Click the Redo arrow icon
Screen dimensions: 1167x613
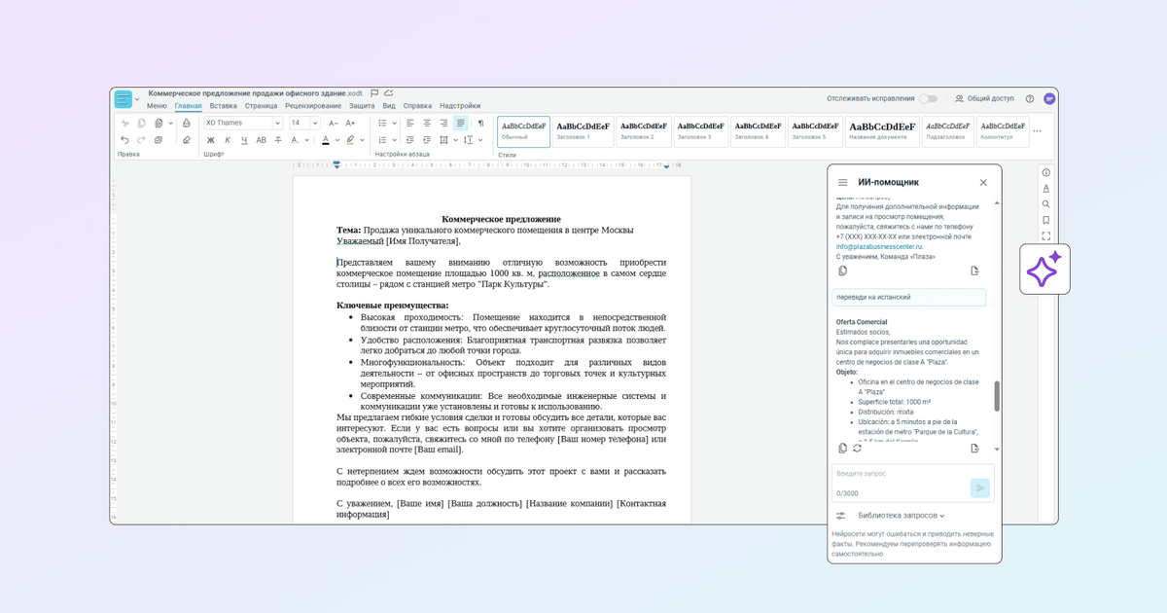pyautogui.click(x=141, y=140)
